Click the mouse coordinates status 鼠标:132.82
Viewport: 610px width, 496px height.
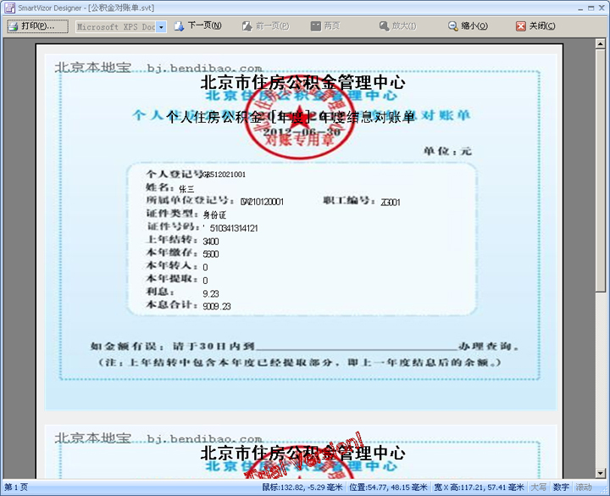tap(302, 487)
